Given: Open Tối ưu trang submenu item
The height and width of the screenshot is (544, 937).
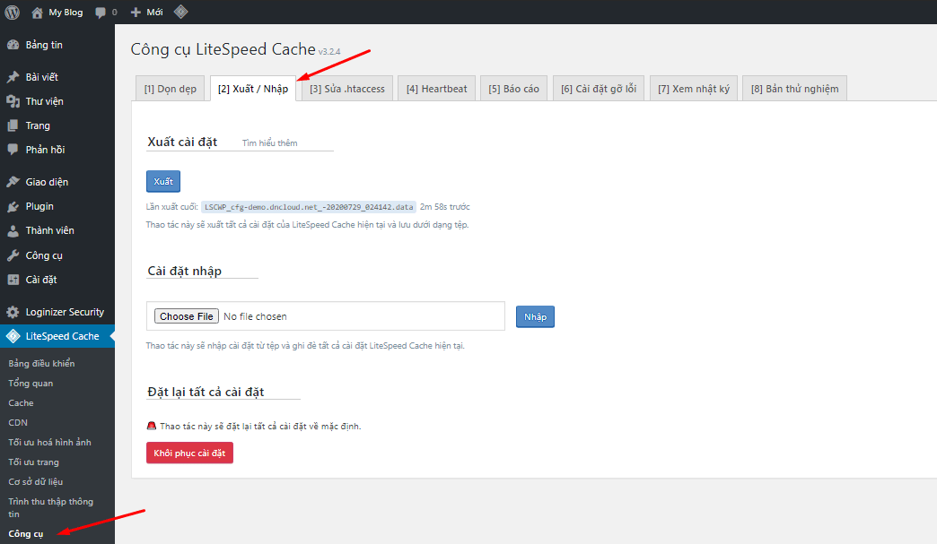Looking at the screenshot, I should (x=33, y=462).
